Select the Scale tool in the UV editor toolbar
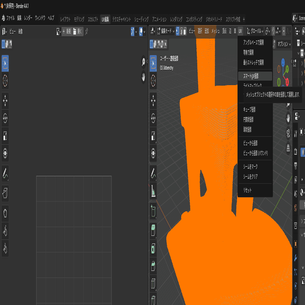Viewport: 305px width, 305px height. click(x=5, y=136)
